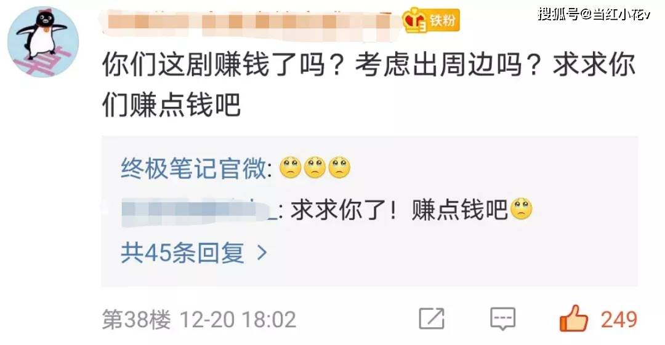Open 终极笔记官微 account link
665x345 pixels.
[194, 168]
